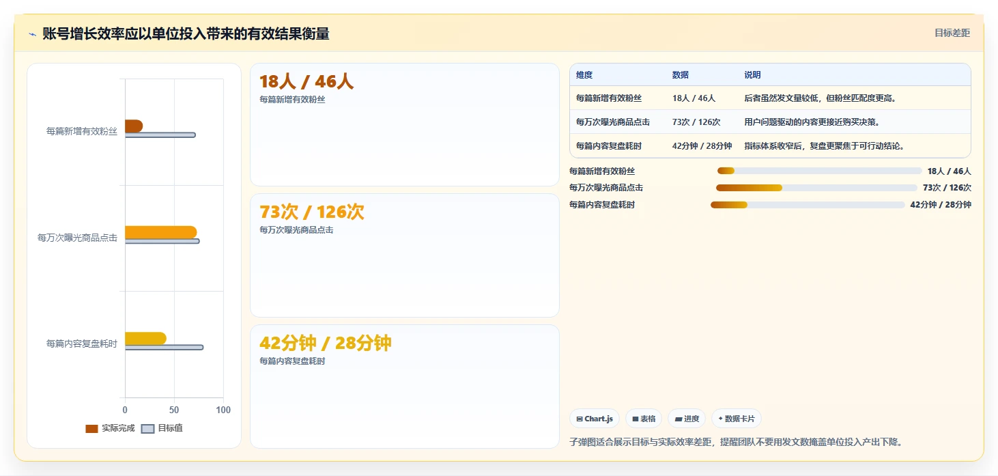Open the 18人 / 46人 data card
The height and width of the screenshot is (476, 998).
pyautogui.click(x=405, y=124)
